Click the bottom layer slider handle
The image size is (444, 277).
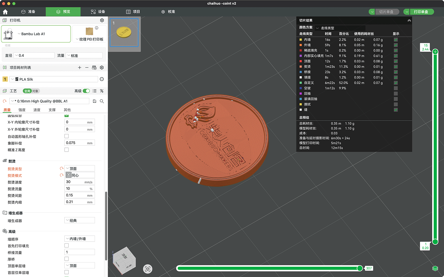pyautogui.click(x=435, y=242)
